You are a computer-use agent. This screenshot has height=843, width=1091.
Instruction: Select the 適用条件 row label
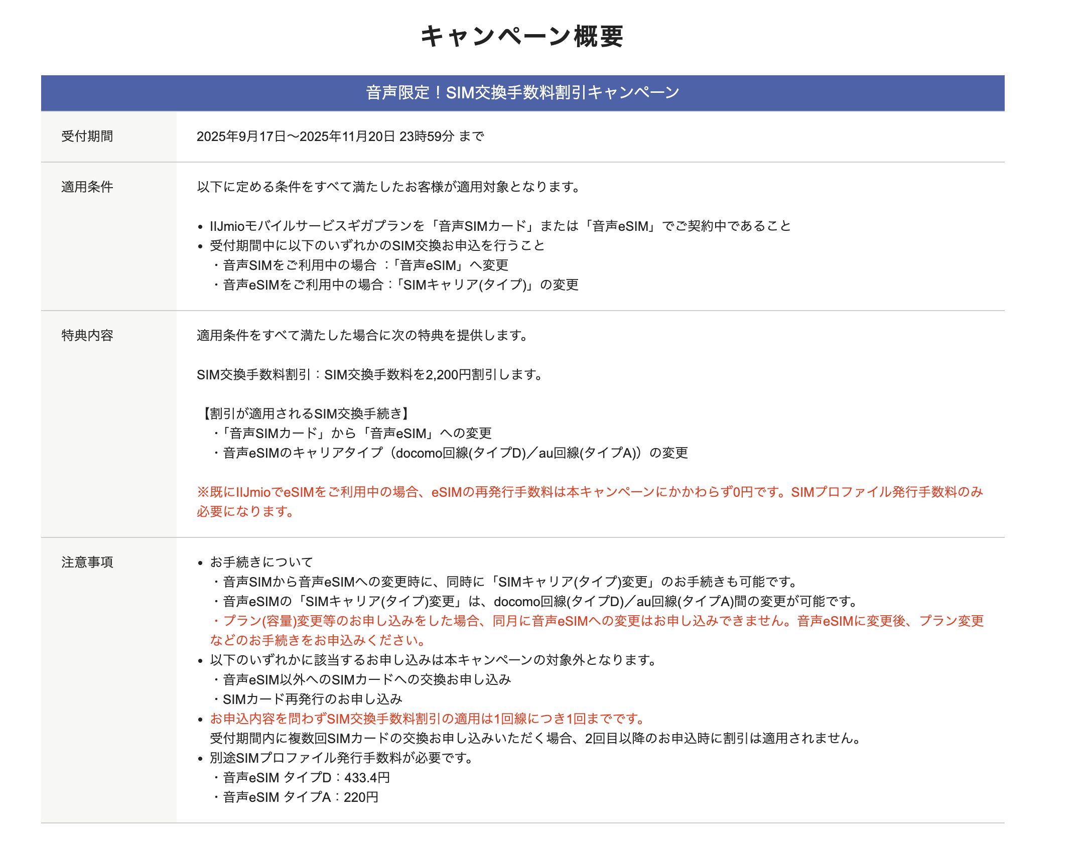pyautogui.click(x=87, y=187)
